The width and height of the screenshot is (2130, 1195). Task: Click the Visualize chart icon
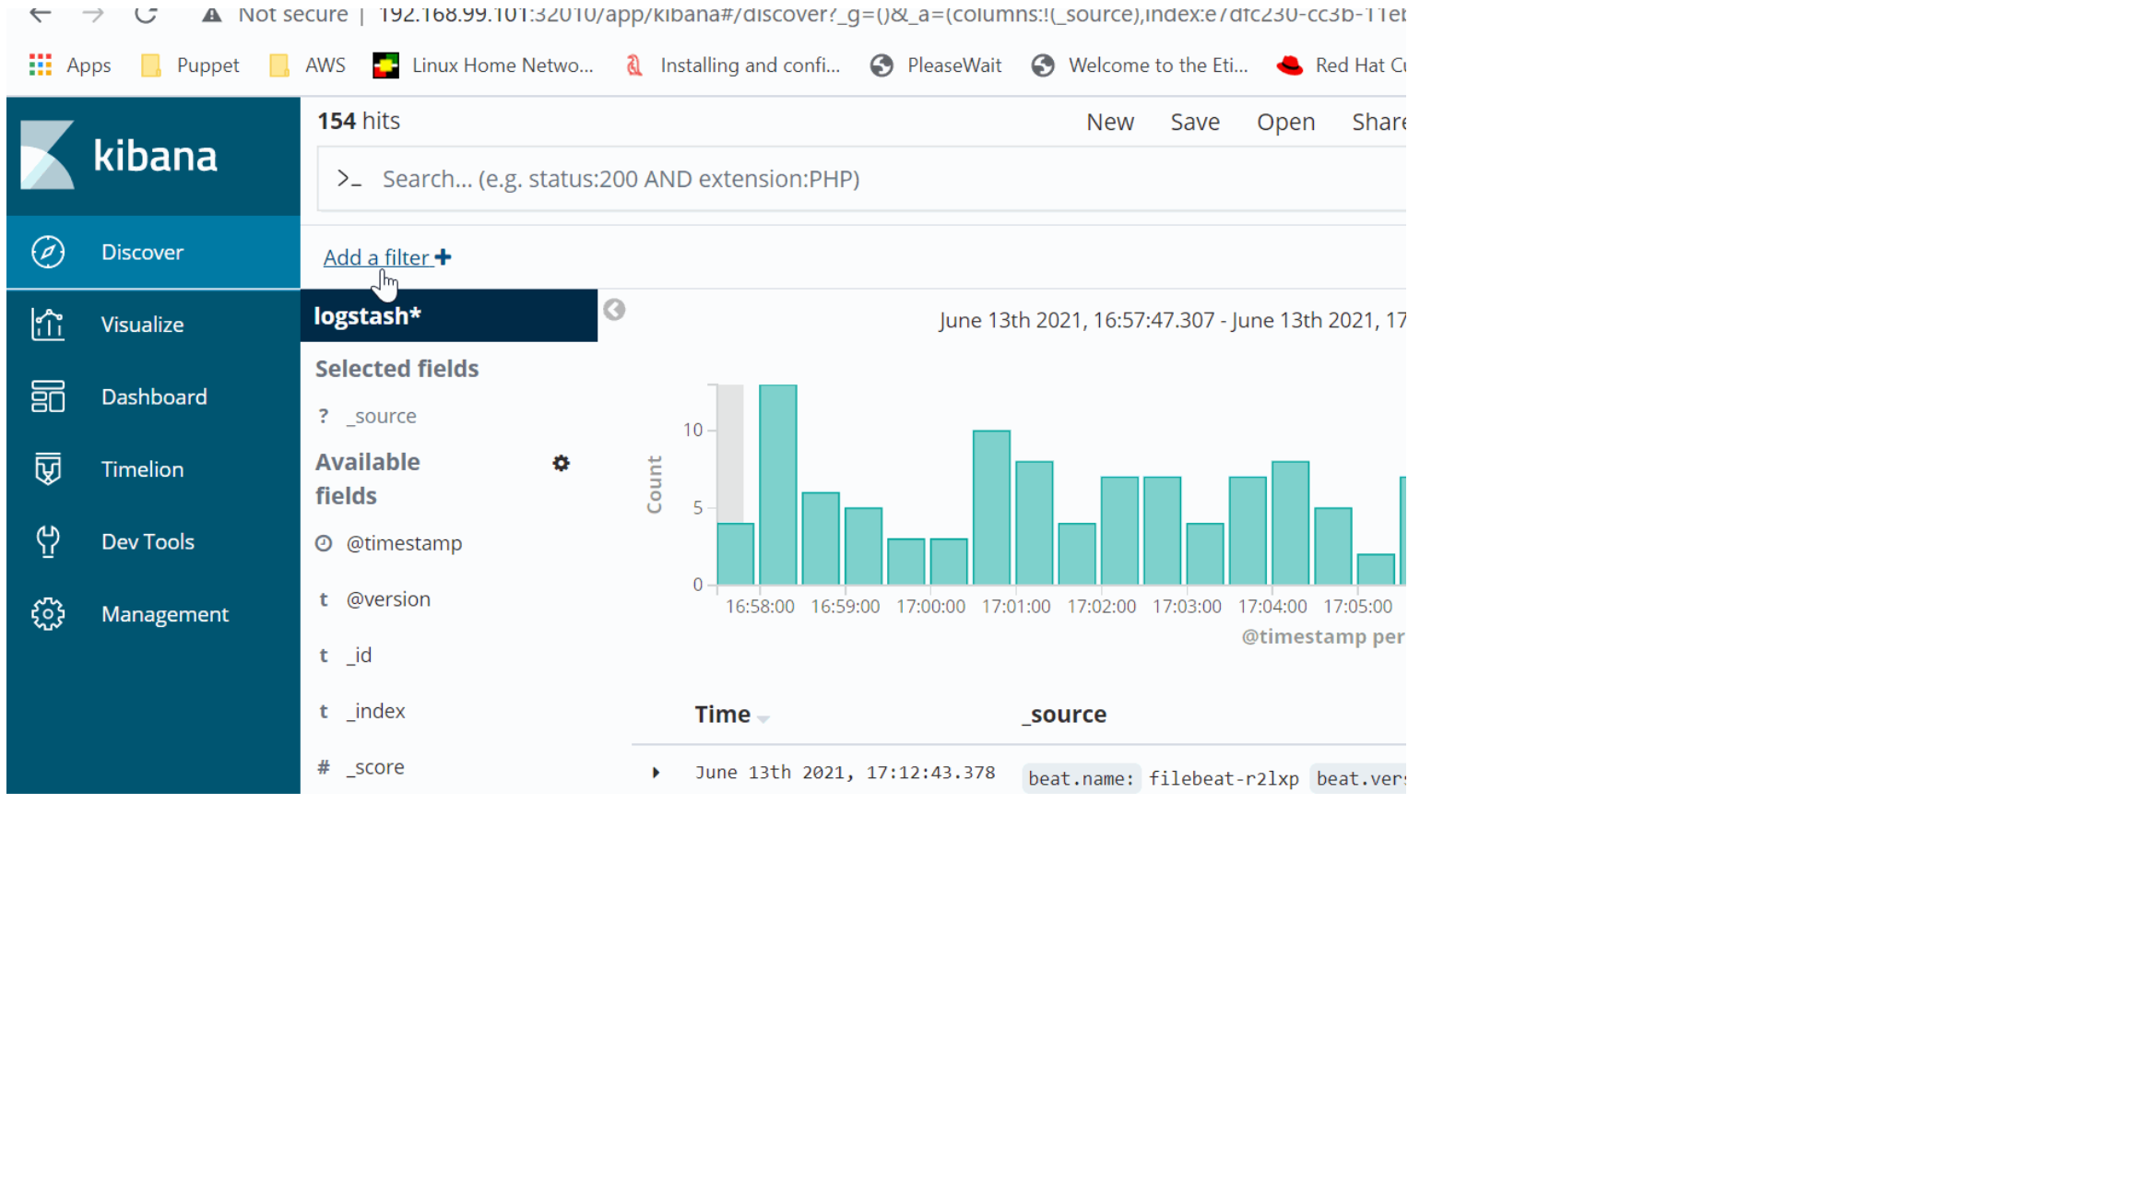click(x=48, y=325)
